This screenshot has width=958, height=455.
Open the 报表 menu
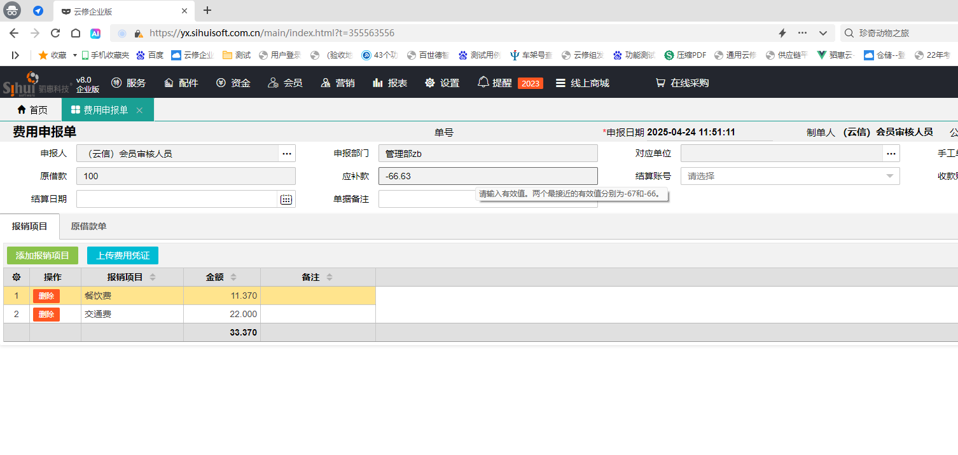390,83
